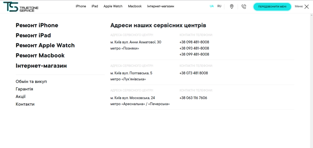Switch language to UA
The image size is (313, 148).
coord(212,6)
